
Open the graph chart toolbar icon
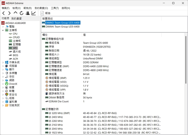click(x=34, y=13)
